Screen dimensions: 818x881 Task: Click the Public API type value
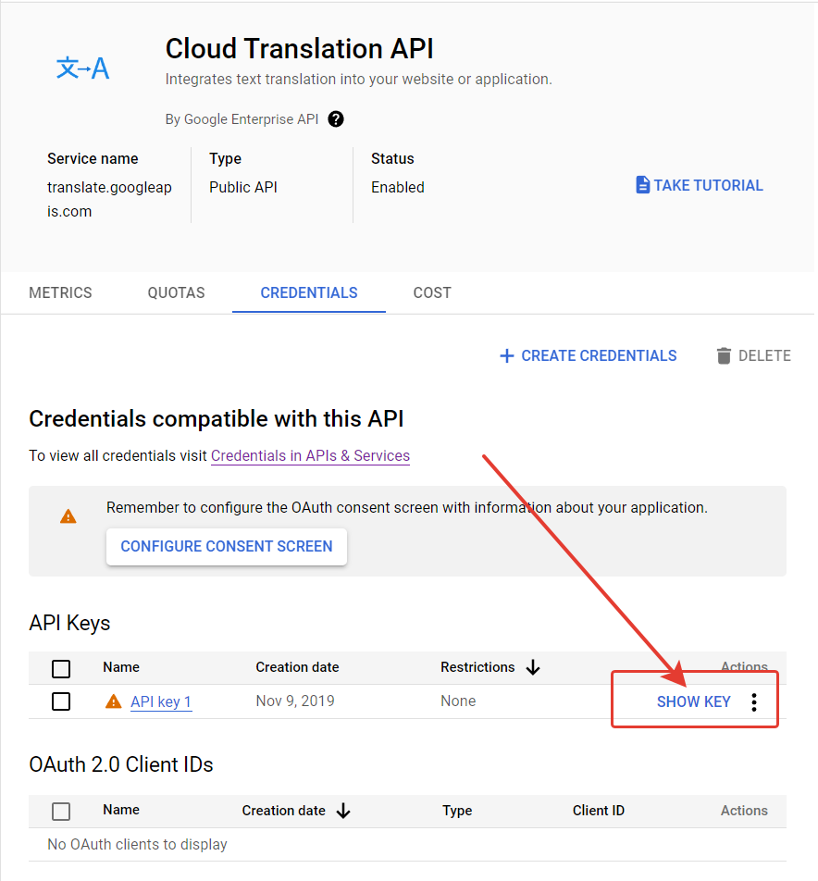[x=243, y=187]
